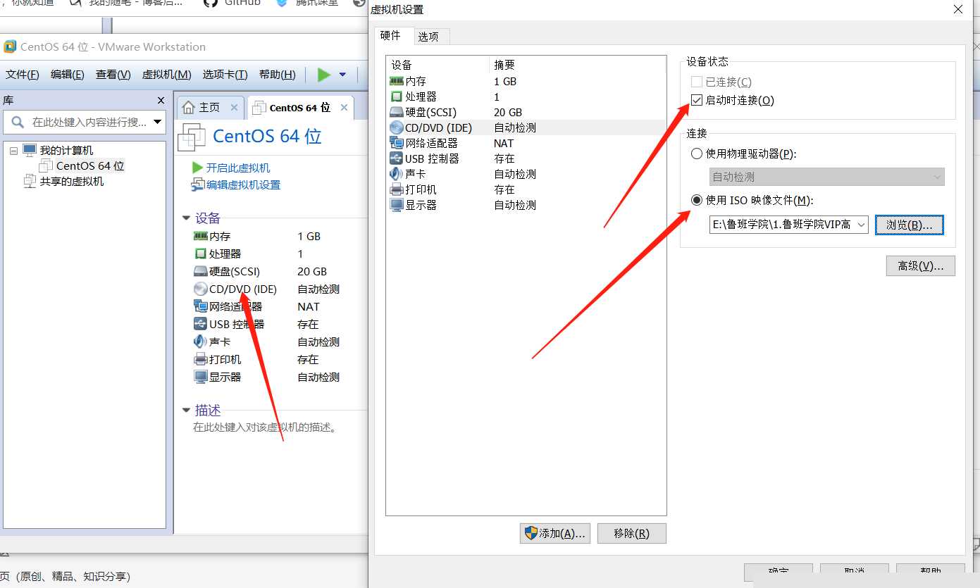The image size is (980, 588).
Task: Click the 我的计算机 computer icon
Action: pos(29,150)
